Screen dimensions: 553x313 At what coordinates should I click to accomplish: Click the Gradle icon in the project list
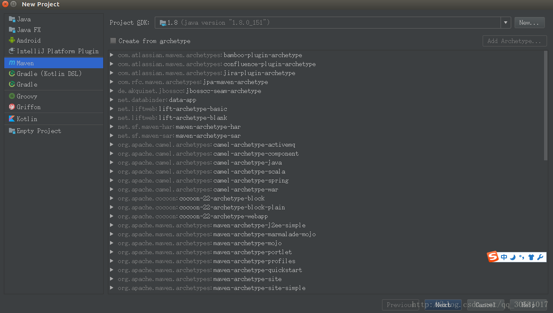12,84
